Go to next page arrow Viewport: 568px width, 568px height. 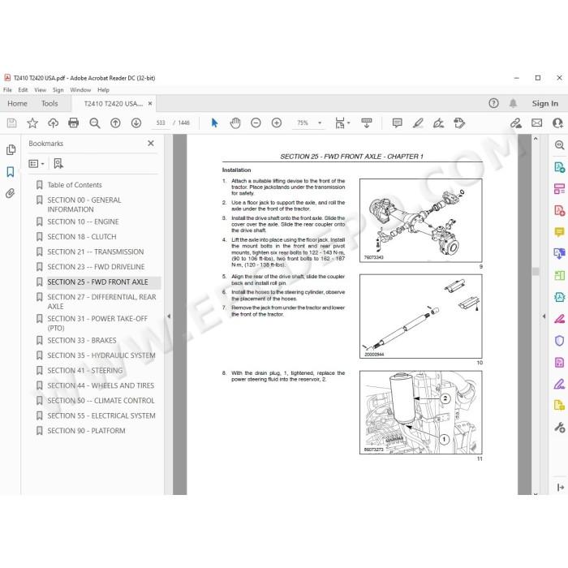tap(136, 123)
